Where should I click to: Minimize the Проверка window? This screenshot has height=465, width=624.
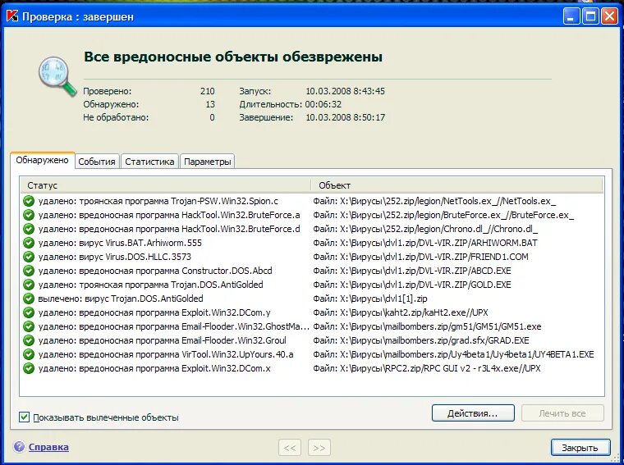point(571,16)
